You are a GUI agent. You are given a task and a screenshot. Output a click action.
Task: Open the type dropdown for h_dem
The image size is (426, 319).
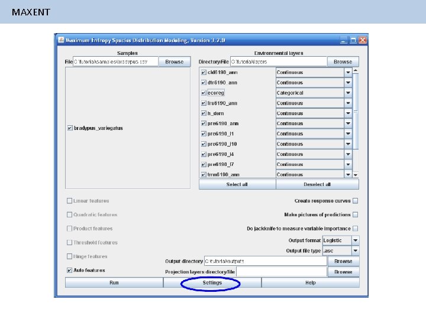(x=348, y=113)
